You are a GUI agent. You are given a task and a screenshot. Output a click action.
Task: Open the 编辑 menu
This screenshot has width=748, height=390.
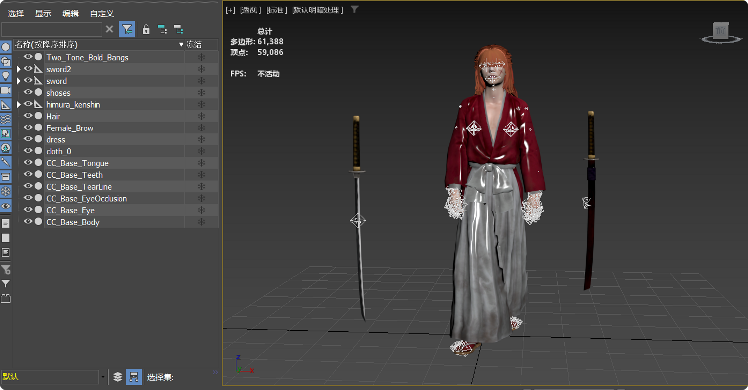coord(71,13)
